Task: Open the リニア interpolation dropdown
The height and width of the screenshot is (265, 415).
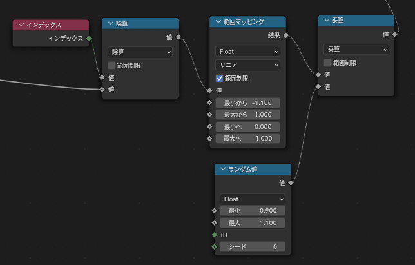Action: [248, 64]
